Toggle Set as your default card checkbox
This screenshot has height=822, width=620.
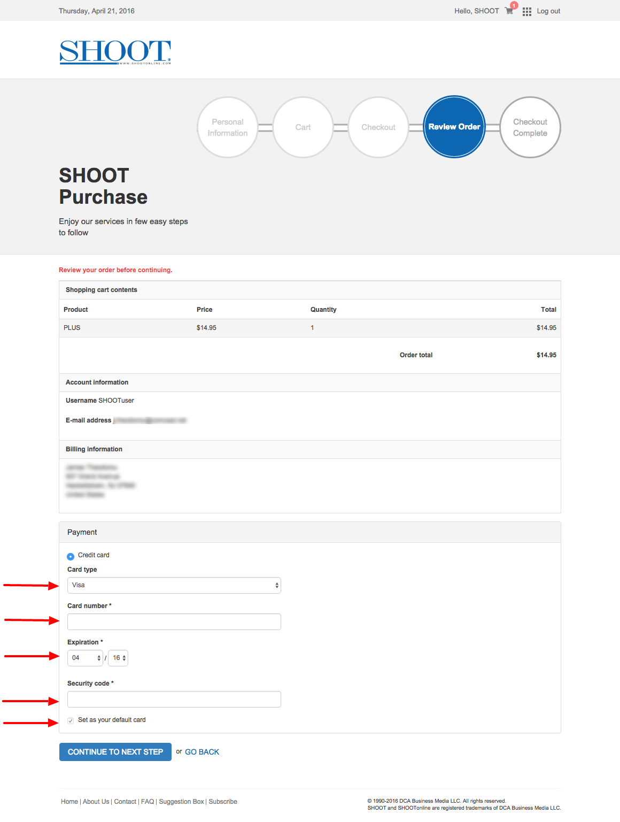coord(71,721)
